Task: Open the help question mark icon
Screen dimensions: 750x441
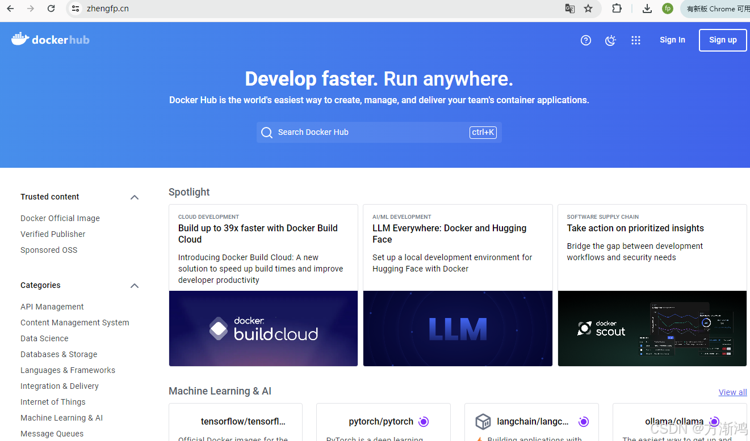Action: [586, 40]
